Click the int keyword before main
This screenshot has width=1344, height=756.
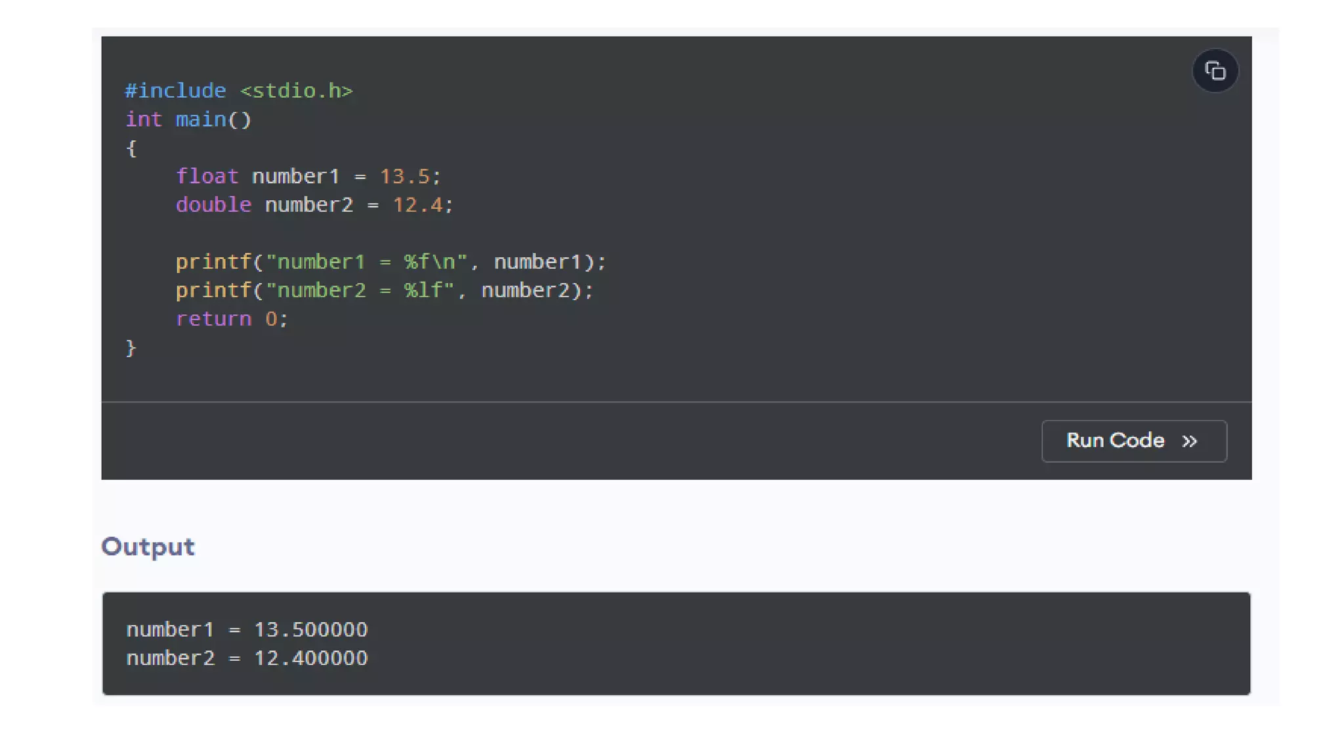(x=143, y=119)
